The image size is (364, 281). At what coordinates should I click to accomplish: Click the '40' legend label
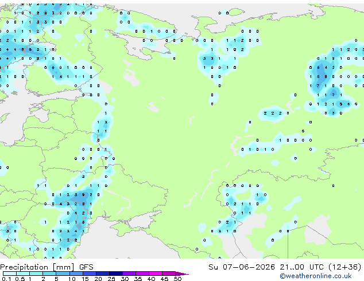151,279
